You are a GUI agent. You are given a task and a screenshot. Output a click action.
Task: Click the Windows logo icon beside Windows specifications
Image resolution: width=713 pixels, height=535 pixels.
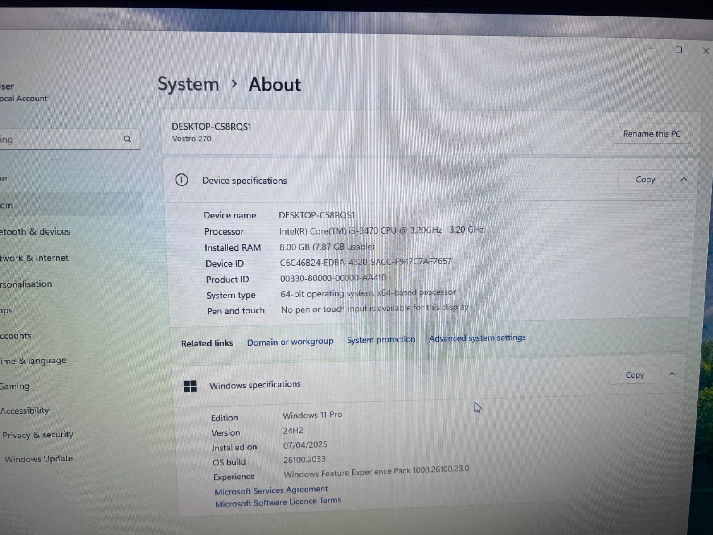pos(190,386)
